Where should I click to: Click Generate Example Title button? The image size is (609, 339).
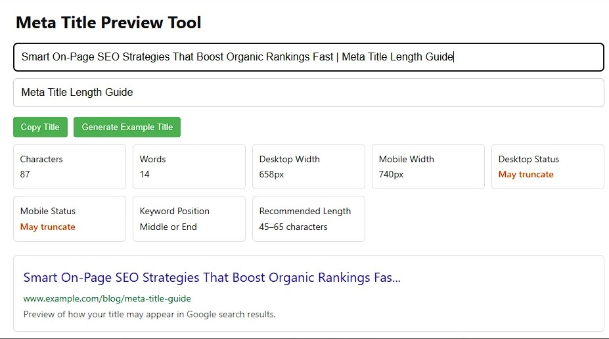point(127,127)
